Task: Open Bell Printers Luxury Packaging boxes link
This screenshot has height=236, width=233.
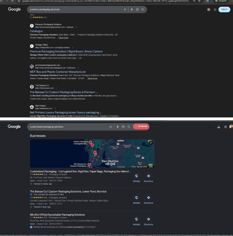Action: (66, 112)
